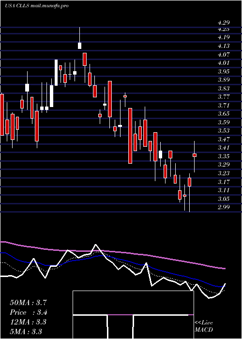
Task: Click the 3.29 price axis label
Action: point(224,165)
